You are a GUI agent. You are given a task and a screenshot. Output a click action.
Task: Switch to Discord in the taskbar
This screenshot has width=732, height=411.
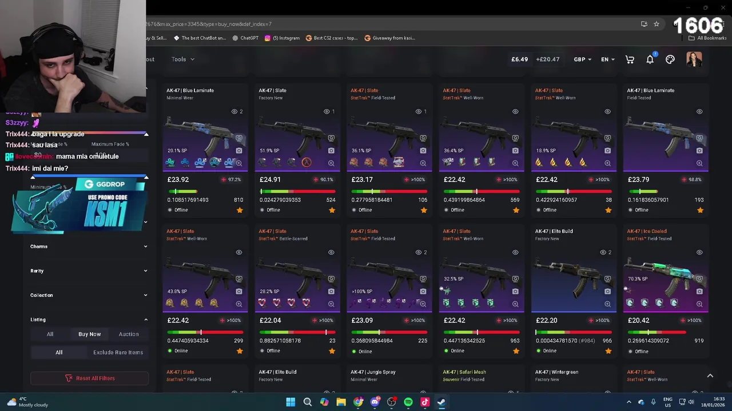(375, 402)
